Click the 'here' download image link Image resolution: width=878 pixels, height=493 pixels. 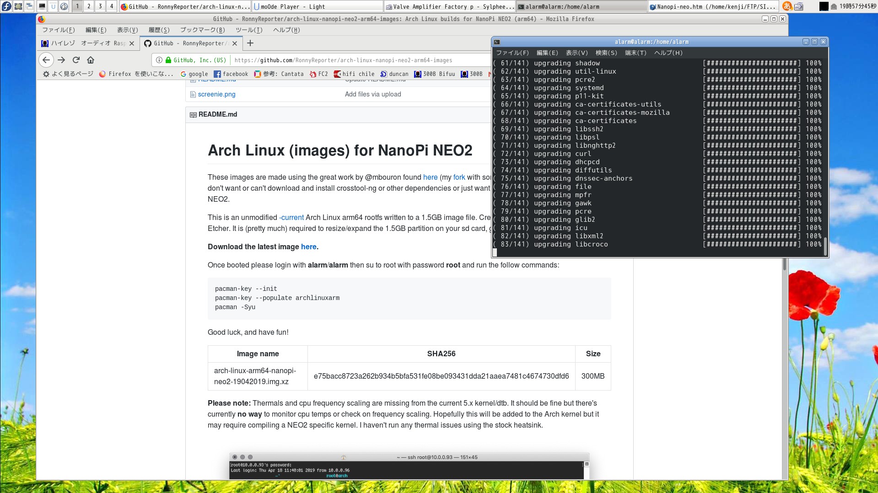(x=308, y=246)
